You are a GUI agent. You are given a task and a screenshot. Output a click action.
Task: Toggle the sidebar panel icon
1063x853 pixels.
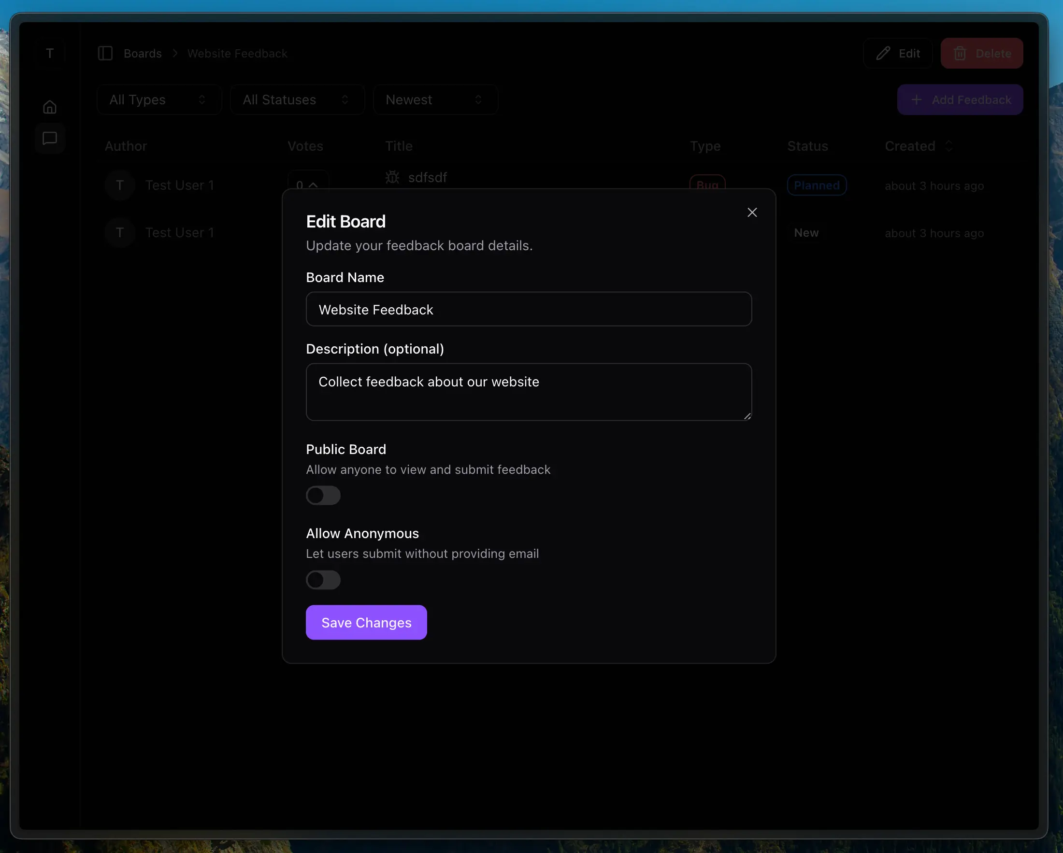[105, 53]
